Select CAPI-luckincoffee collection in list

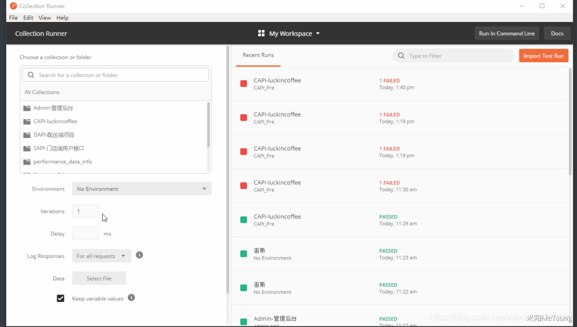[x=114, y=121]
